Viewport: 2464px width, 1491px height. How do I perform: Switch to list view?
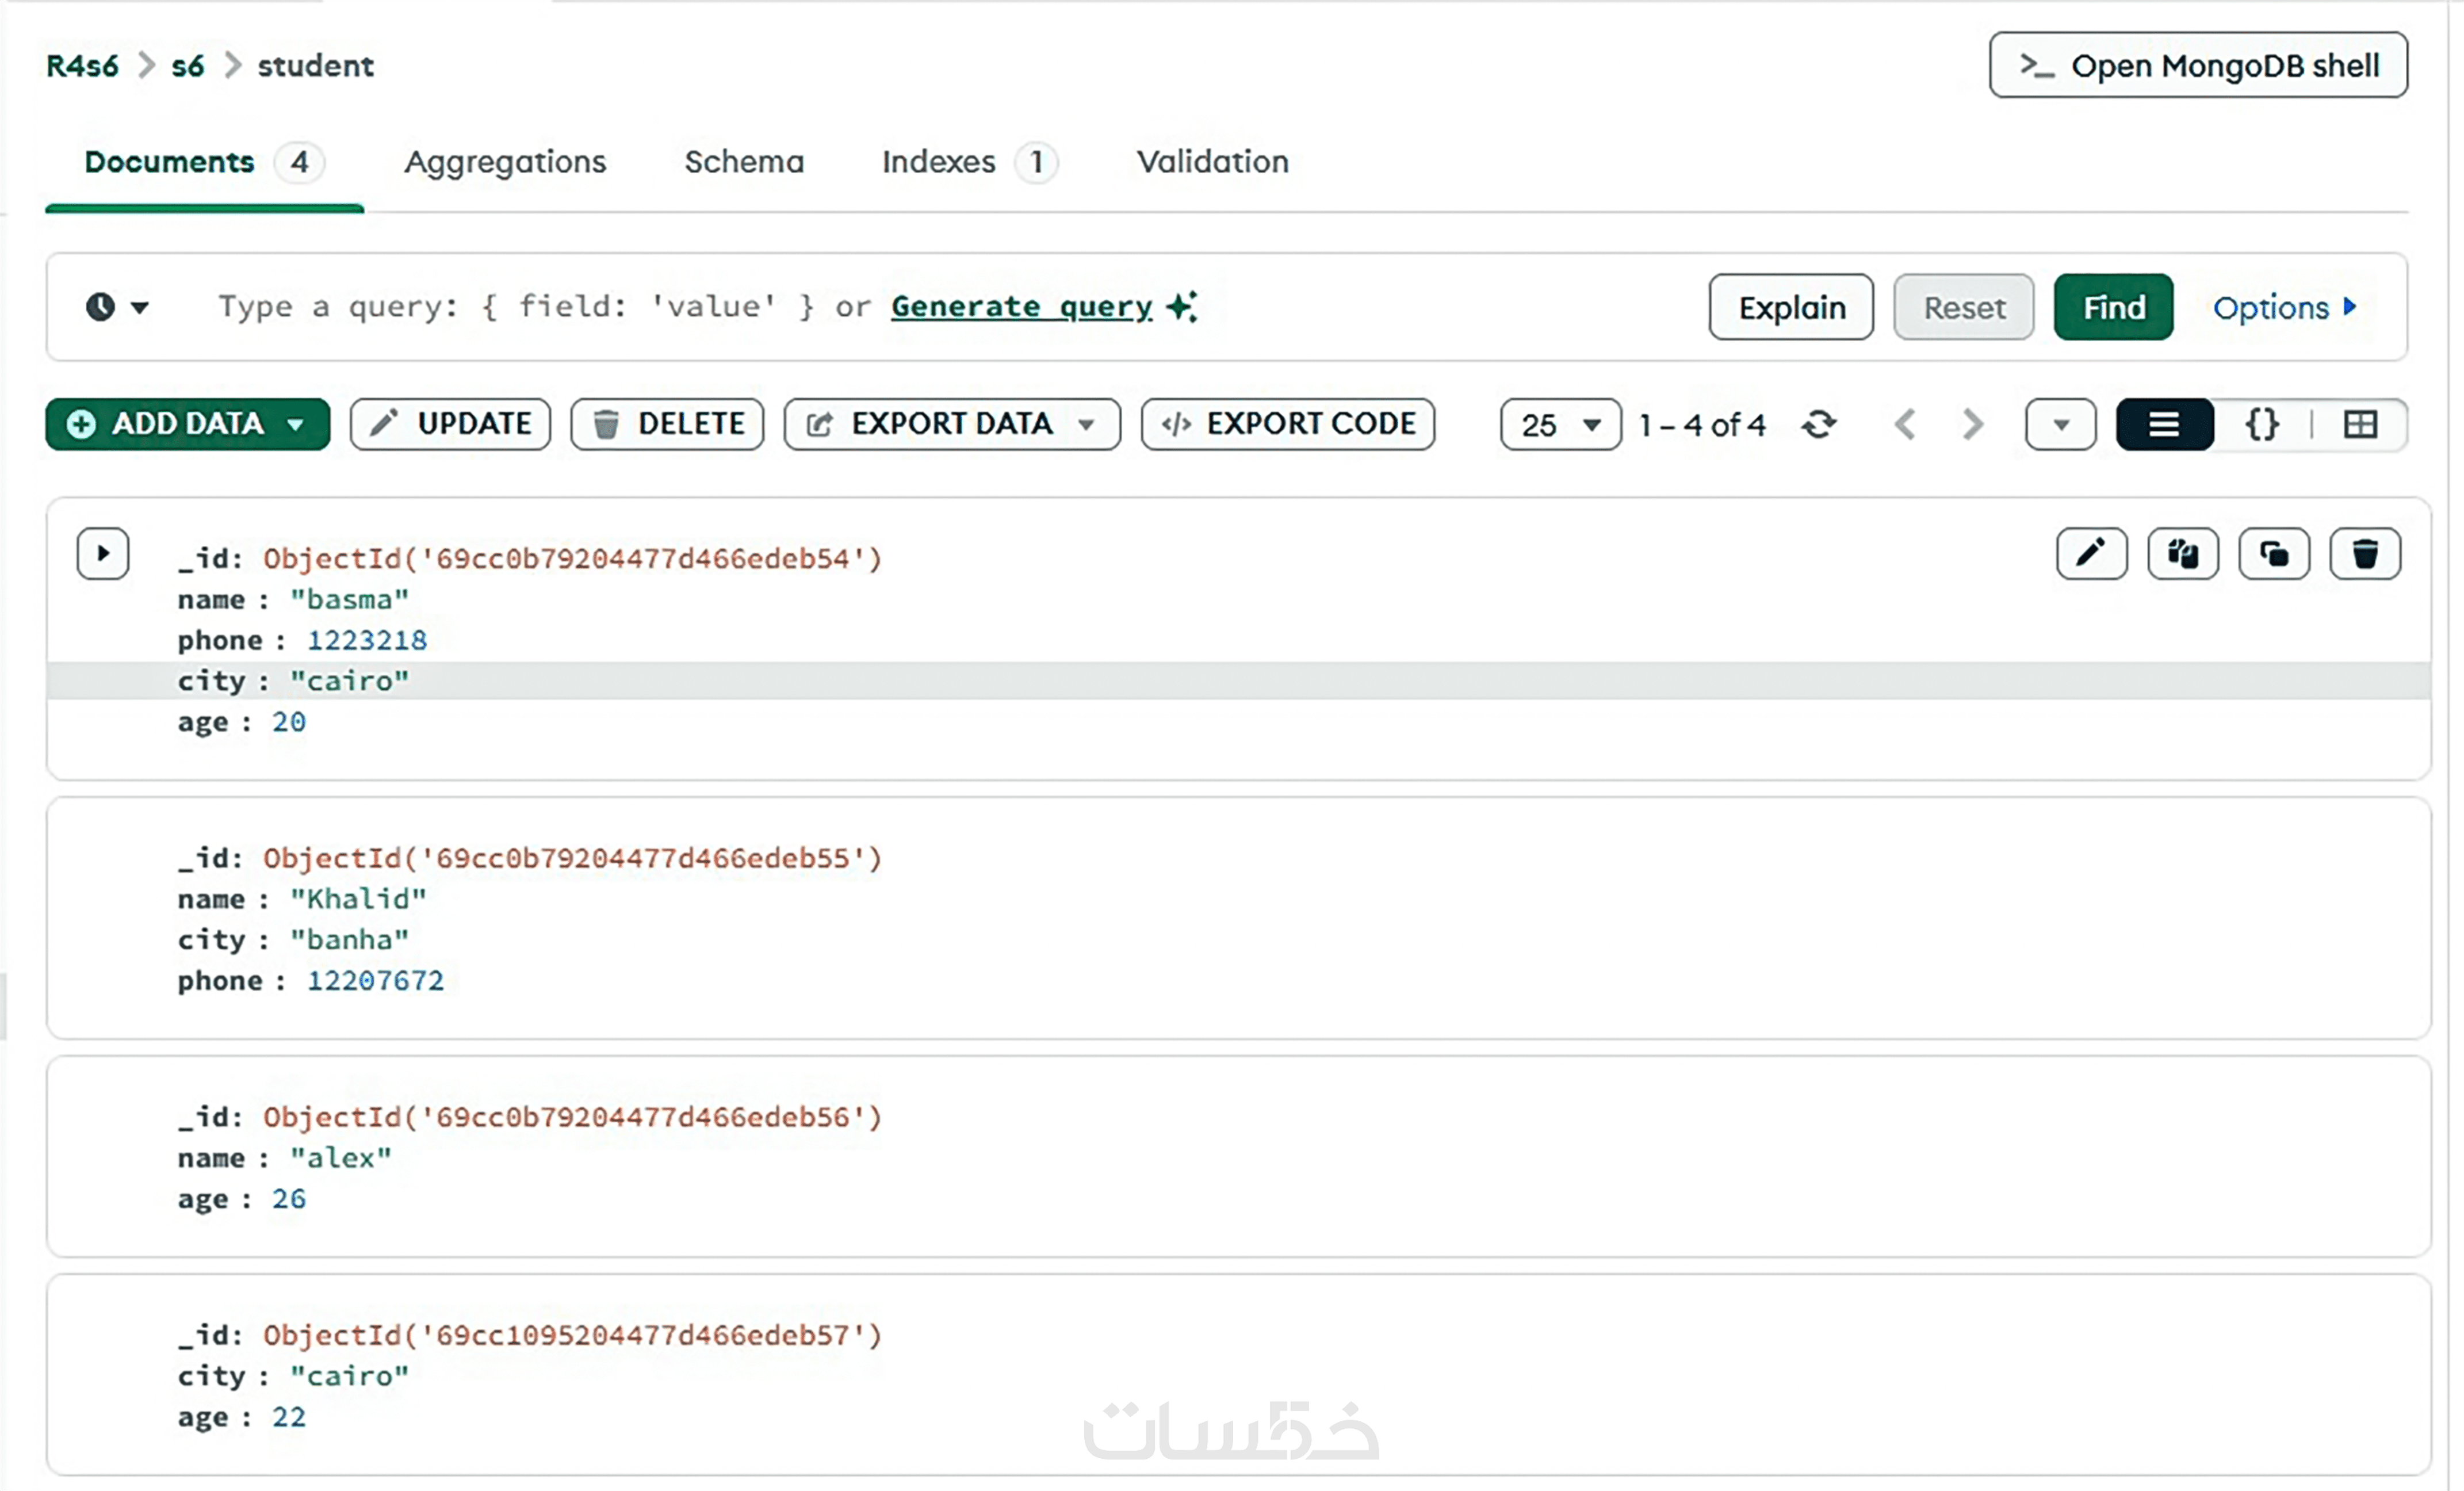point(2163,425)
